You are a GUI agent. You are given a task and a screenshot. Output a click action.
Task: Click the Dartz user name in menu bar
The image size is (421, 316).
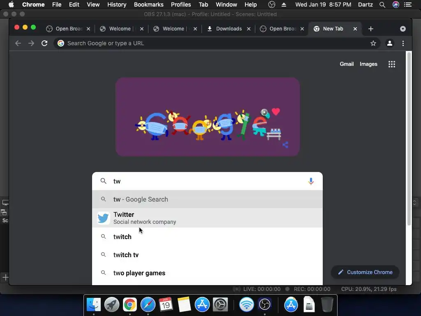[x=365, y=5]
